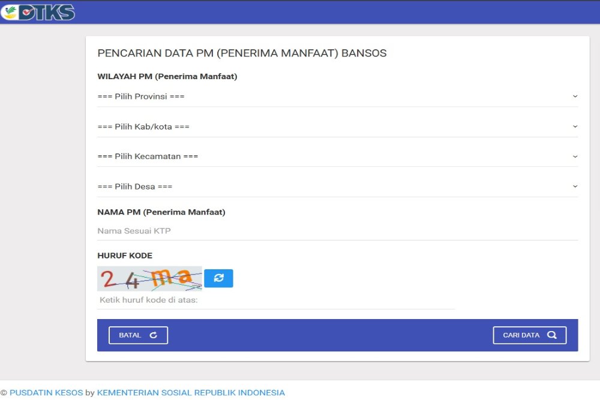Viewport: 600px width, 400px height.
Task: Click the blue captcha refresh icon
Action: [218, 278]
